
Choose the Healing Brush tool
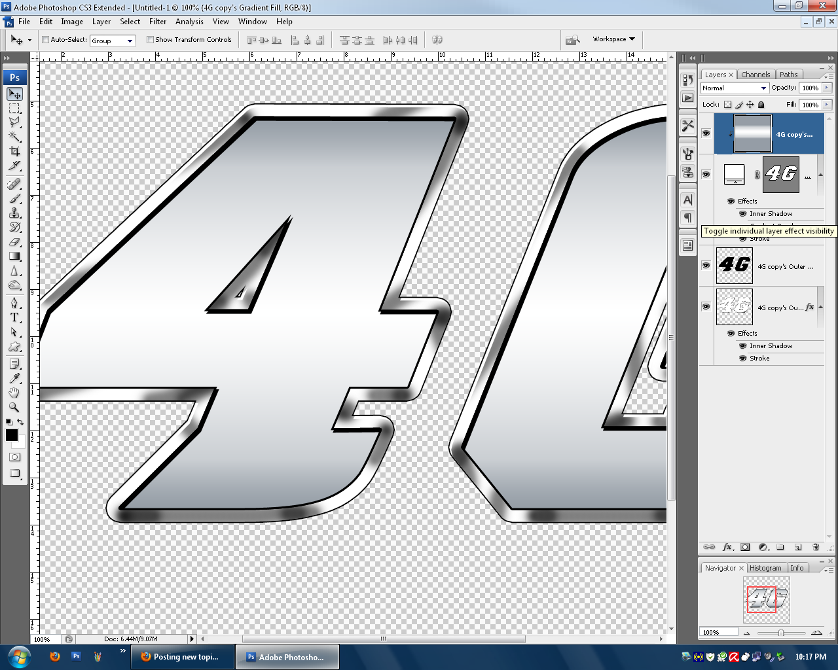pos(14,184)
